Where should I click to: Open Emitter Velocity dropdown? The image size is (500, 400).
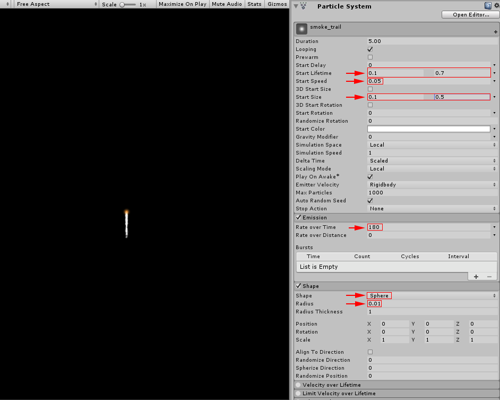(x=432, y=184)
